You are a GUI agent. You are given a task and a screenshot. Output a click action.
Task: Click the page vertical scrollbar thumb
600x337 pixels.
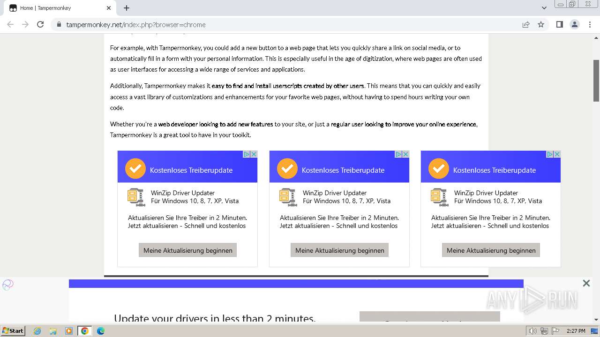596,81
